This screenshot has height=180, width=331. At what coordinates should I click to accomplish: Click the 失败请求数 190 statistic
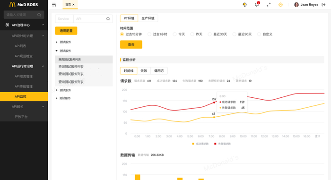click(x=192, y=81)
